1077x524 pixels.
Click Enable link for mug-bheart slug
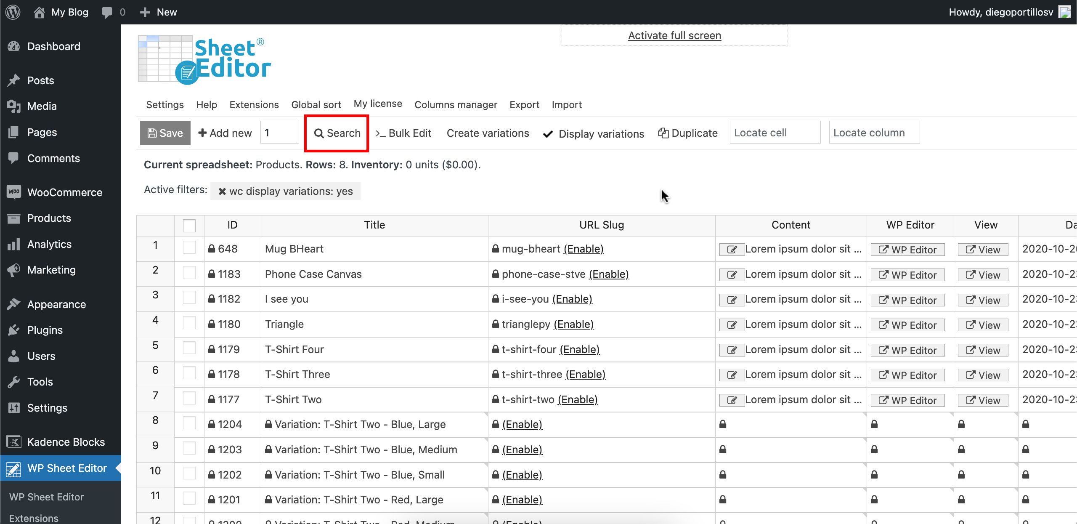(x=584, y=249)
